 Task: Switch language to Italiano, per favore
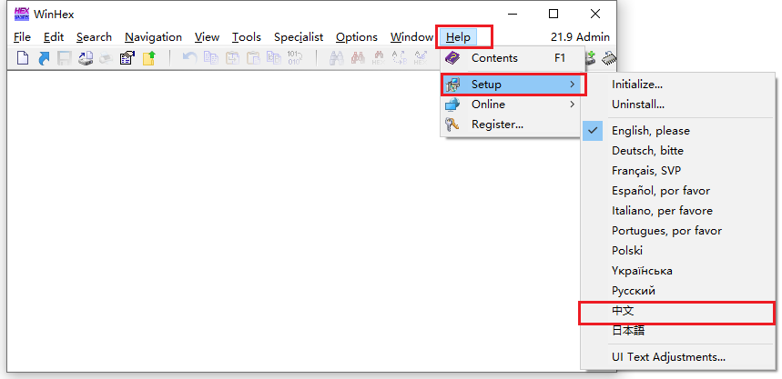click(x=679, y=210)
